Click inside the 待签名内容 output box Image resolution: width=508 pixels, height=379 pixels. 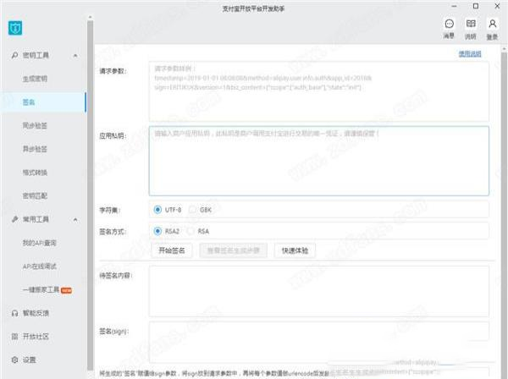tap(319, 291)
